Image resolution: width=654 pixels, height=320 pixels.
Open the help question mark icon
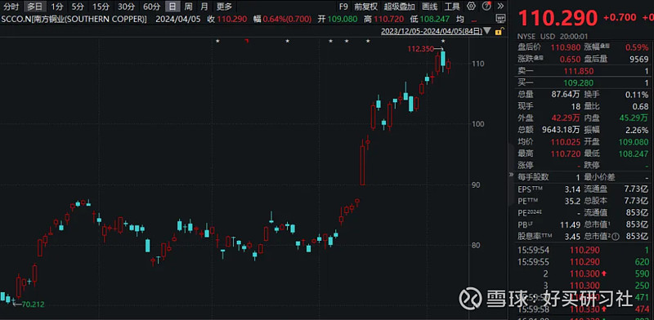486,7
